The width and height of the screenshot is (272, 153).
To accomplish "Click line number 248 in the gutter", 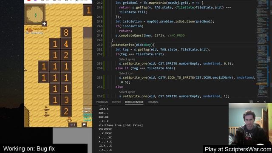I will tap(100, 35).
